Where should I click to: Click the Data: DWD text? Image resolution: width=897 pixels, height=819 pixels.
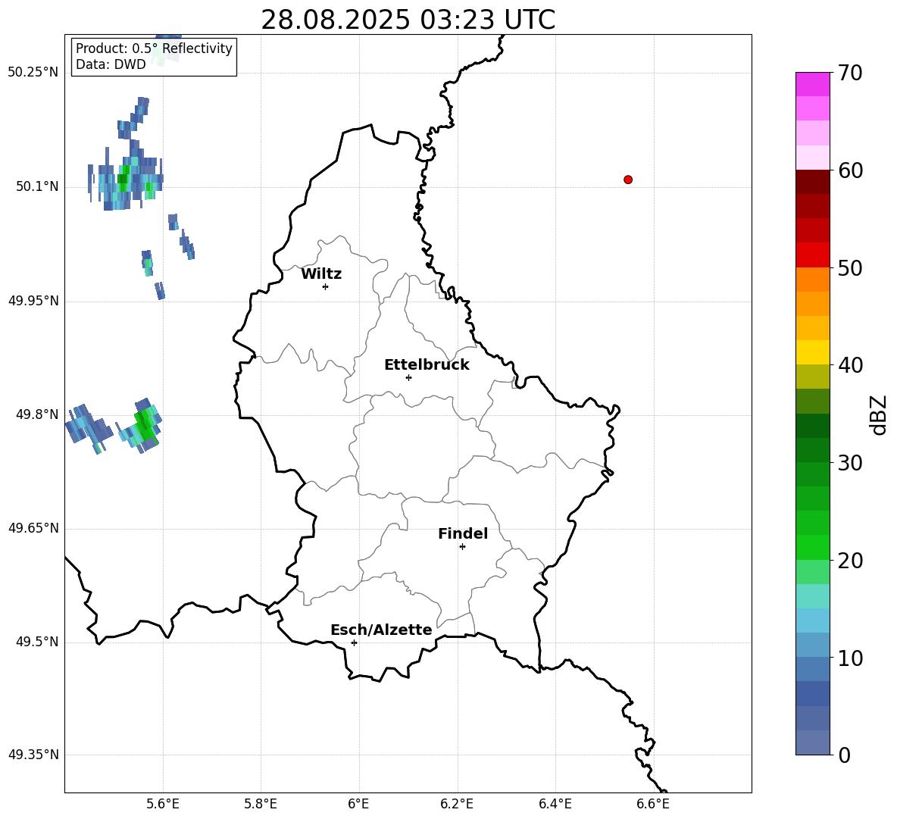click(111, 64)
